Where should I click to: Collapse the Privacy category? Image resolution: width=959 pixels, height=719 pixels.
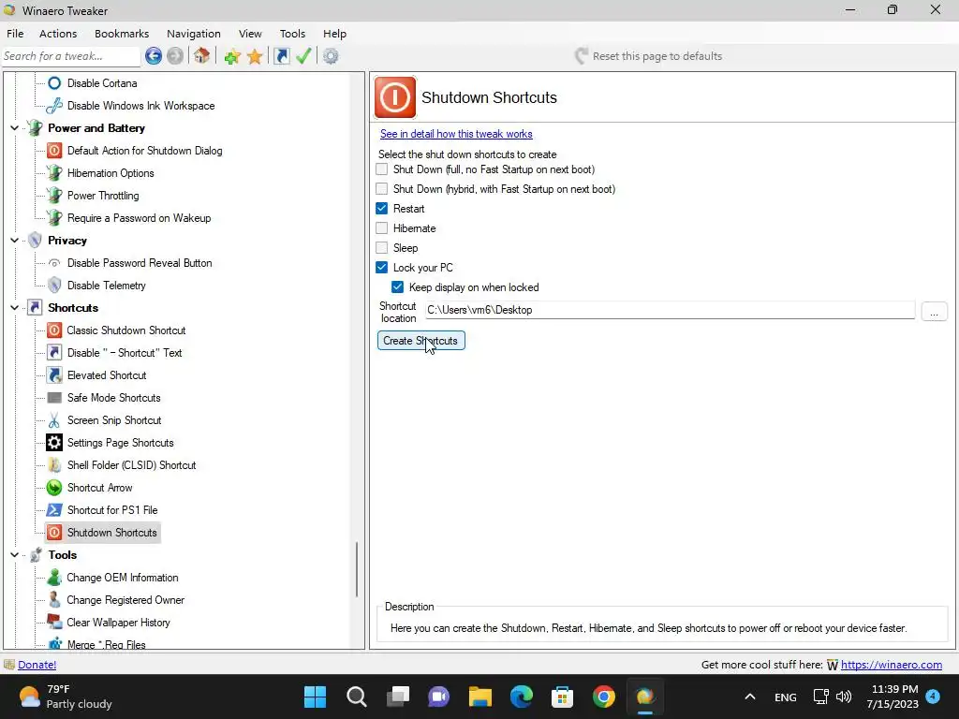tap(14, 241)
